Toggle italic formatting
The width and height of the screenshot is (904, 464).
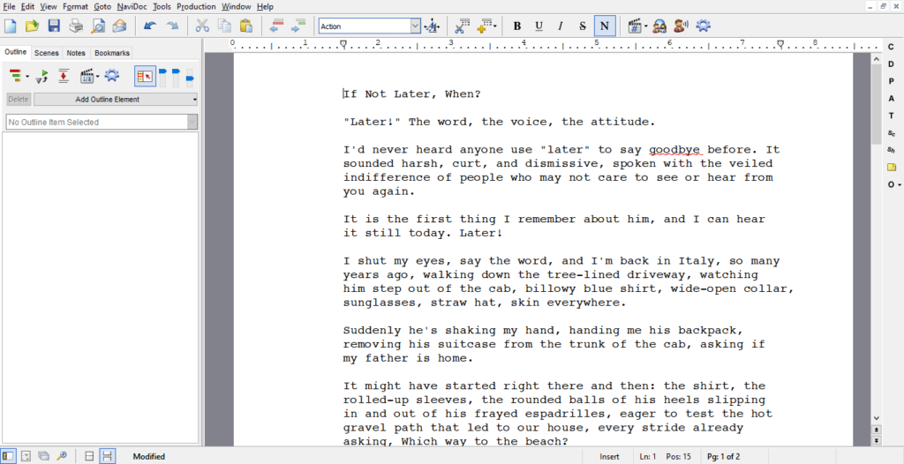pyautogui.click(x=561, y=26)
